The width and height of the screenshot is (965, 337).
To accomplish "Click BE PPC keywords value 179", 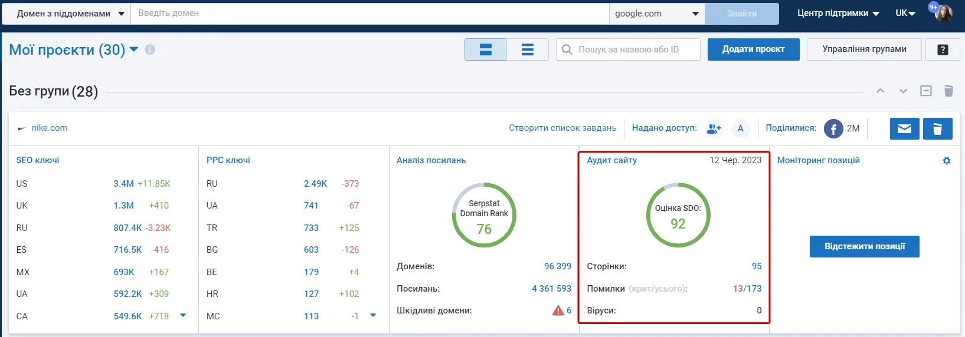I will [x=311, y=272].
